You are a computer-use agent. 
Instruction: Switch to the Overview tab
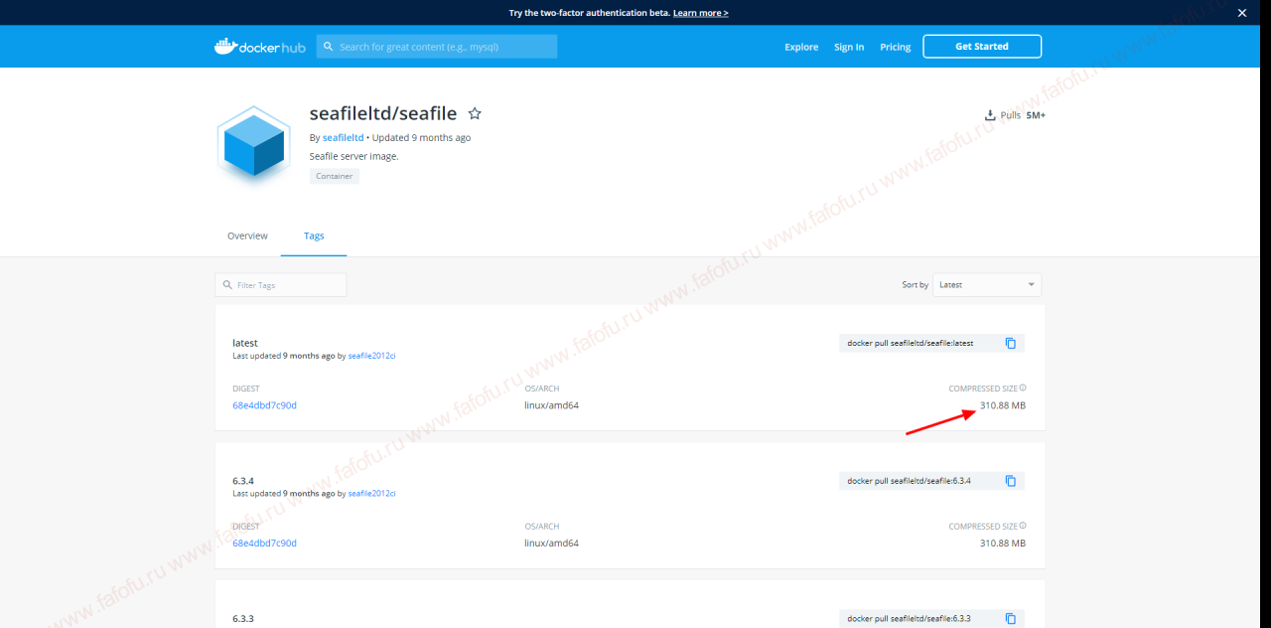pos(247,235)
